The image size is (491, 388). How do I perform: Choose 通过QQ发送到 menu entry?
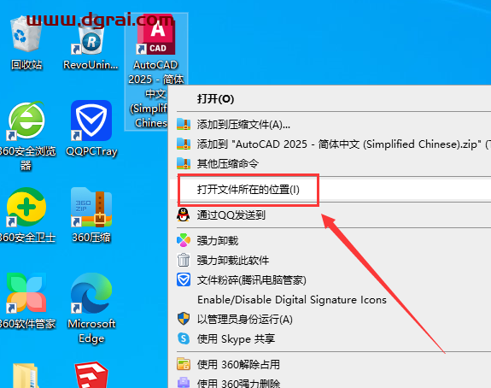(330, 215)
